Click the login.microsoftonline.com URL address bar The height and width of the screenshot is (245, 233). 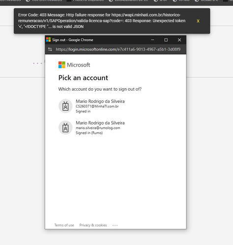(118, 49)
